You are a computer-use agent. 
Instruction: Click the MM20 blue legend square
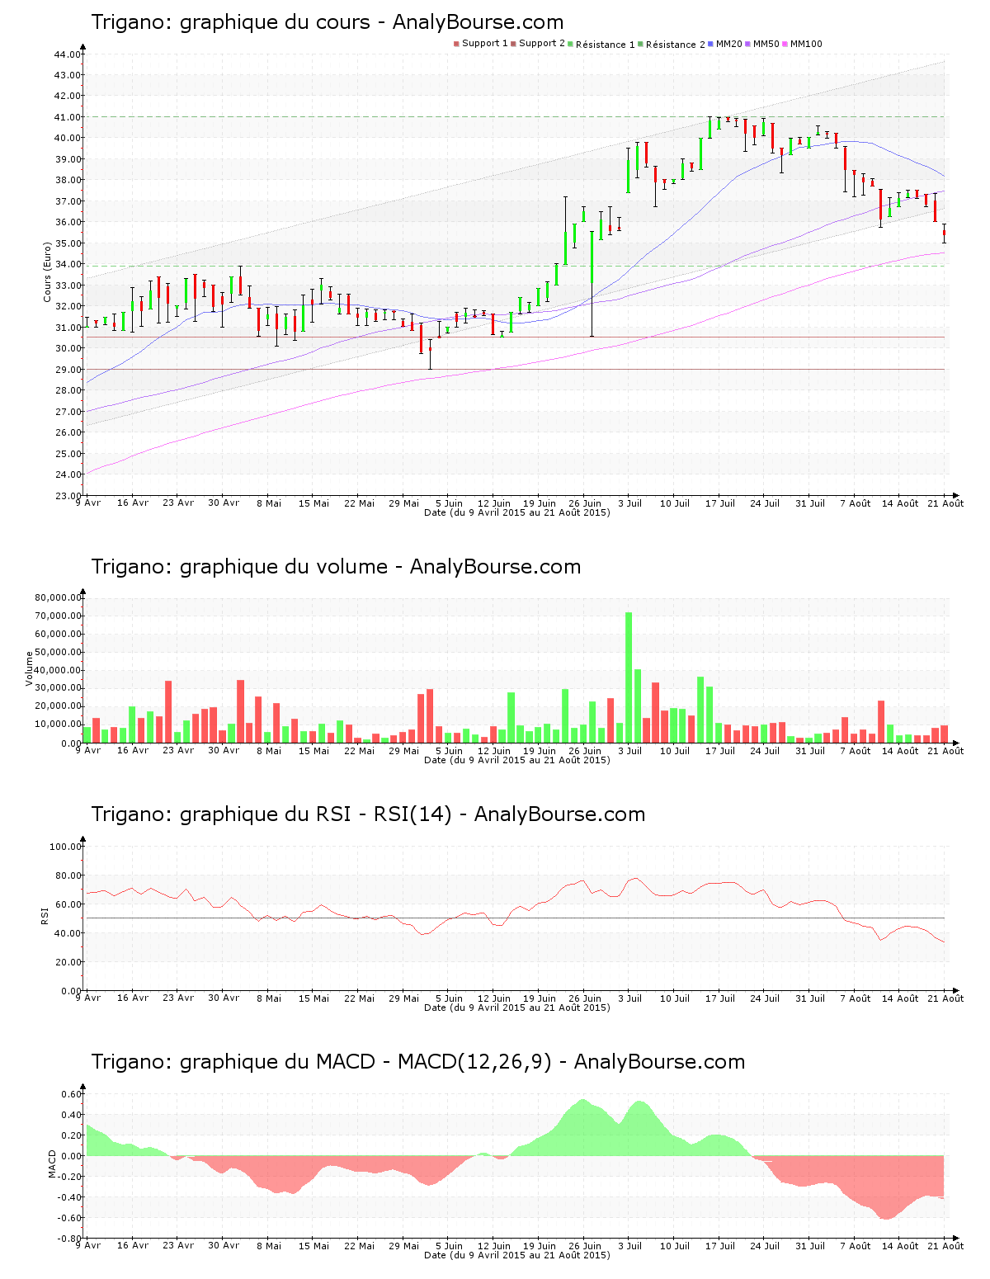click(710, 44)
